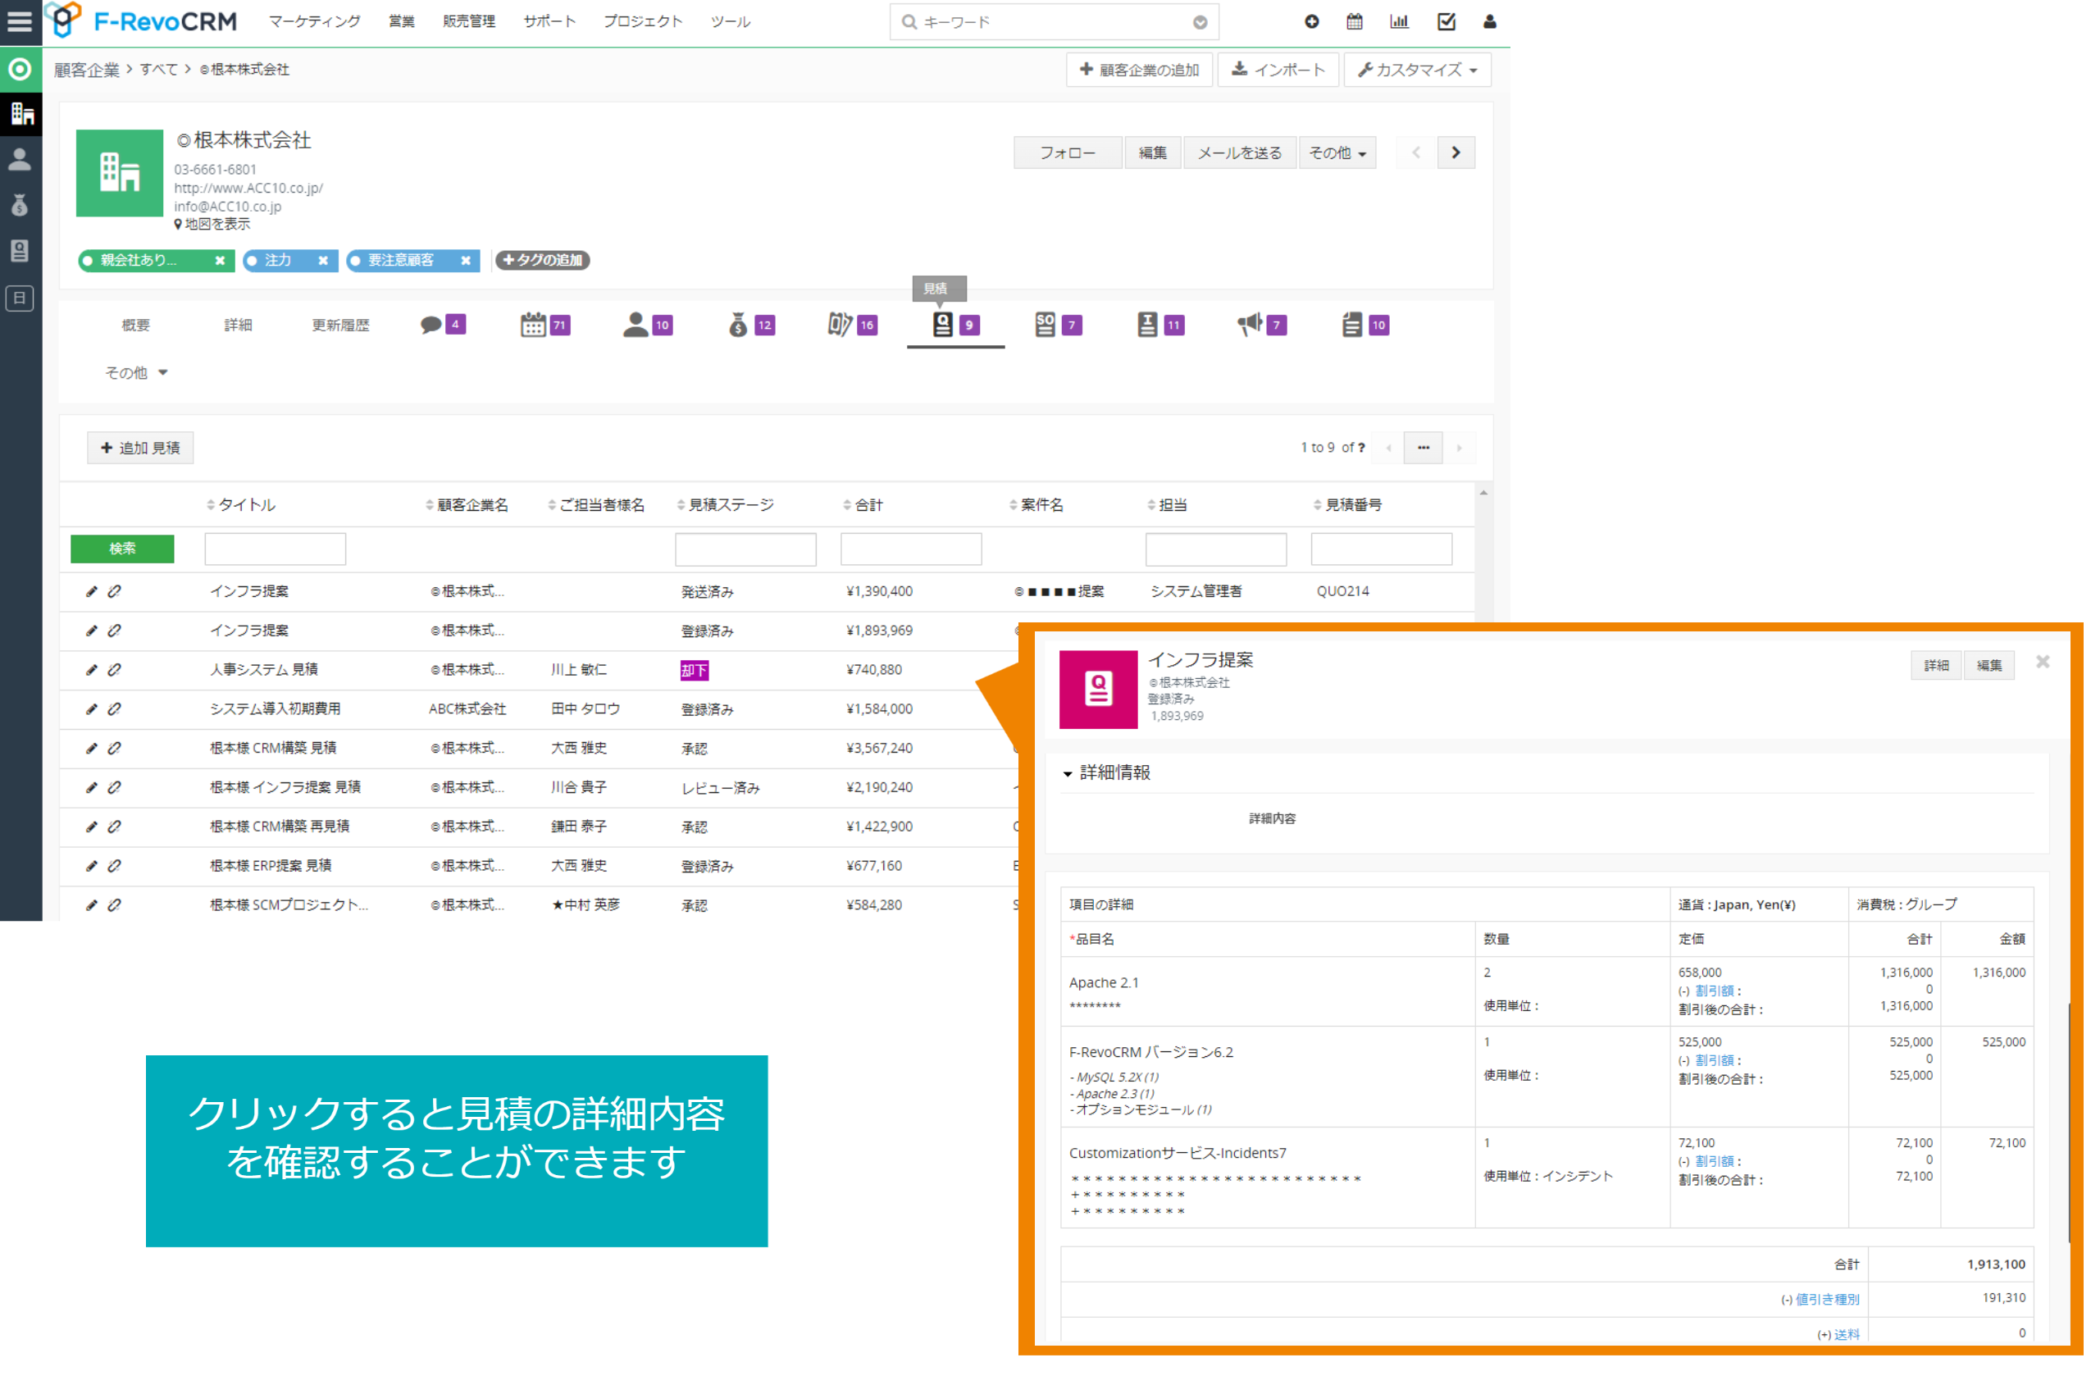Select the bottom square sidebar icon

tap(20, 298)
